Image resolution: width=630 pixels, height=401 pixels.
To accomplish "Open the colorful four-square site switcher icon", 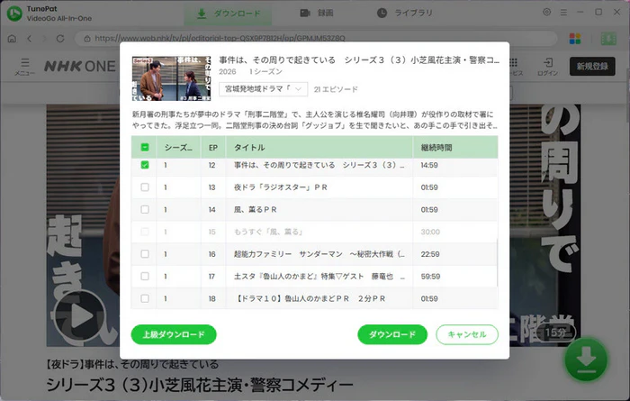I will tap(575, 39).
